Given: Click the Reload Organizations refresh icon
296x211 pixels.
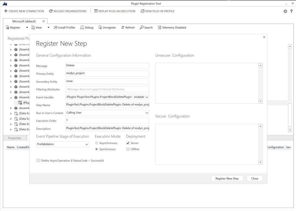Looking at the screenshot, I should pyautogui.click(x=51, y=11).
